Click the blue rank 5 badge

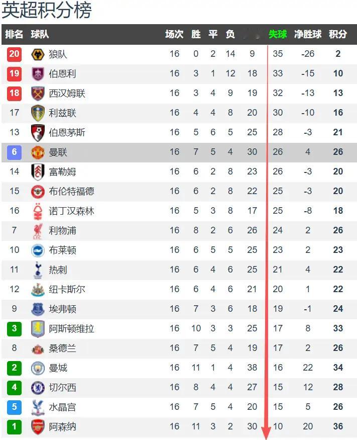[x=14, y=407]
